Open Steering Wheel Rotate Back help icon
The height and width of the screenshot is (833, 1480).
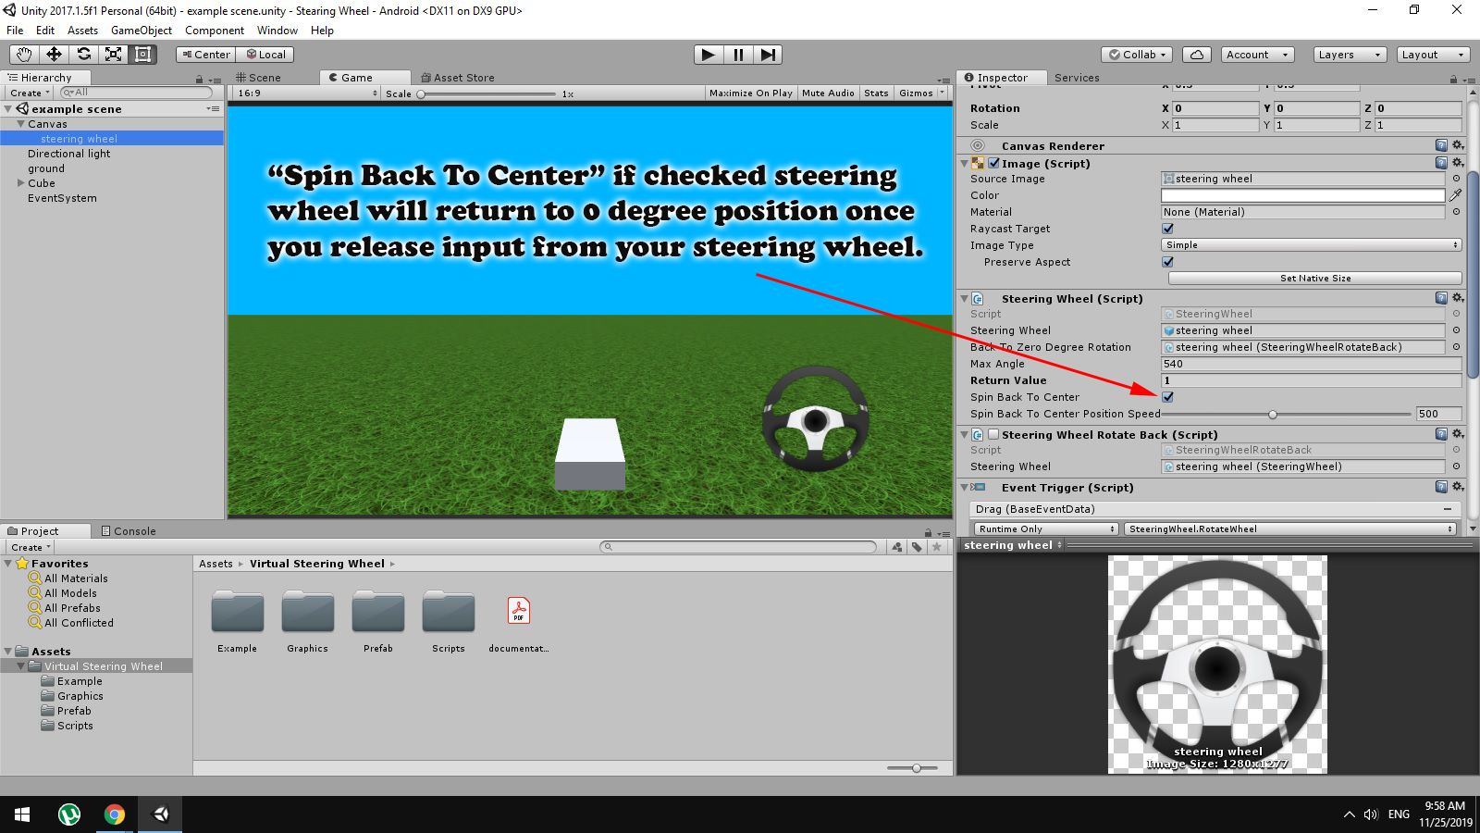pos(1441,434)
